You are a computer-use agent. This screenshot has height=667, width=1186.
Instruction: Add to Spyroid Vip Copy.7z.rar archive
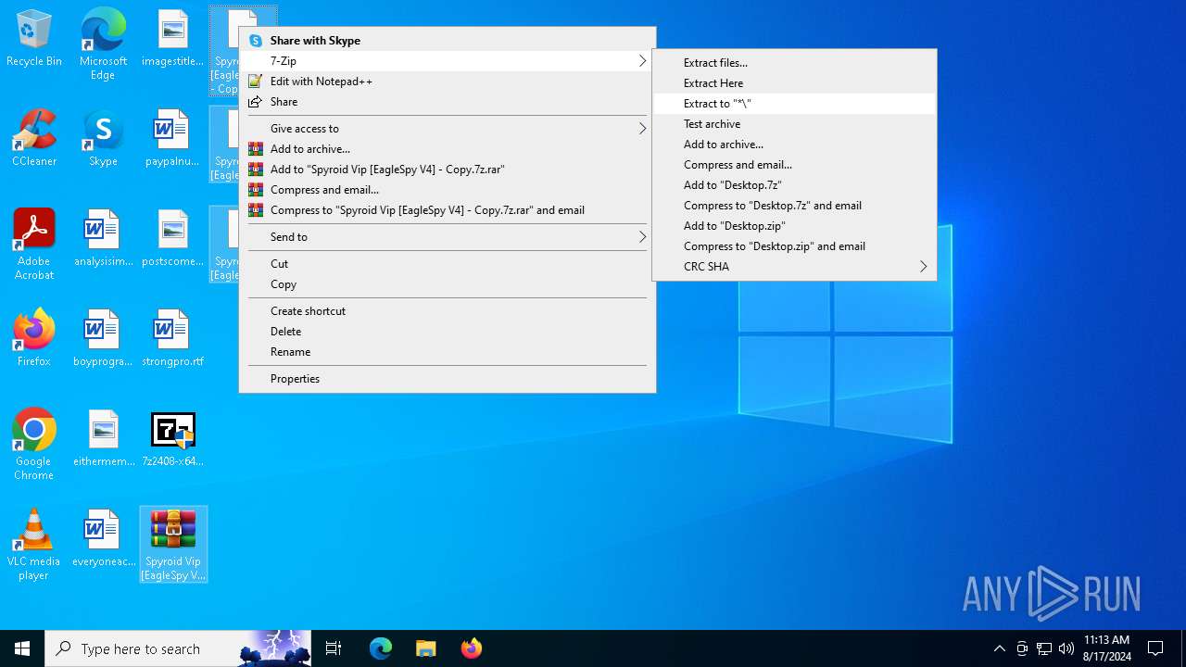448,170
